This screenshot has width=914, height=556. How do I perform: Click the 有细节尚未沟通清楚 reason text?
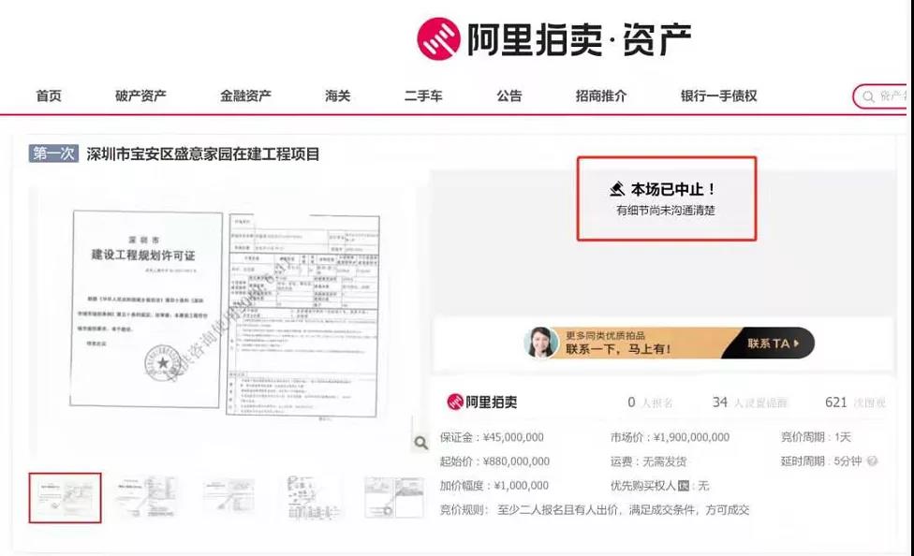(x=666, y=211)
